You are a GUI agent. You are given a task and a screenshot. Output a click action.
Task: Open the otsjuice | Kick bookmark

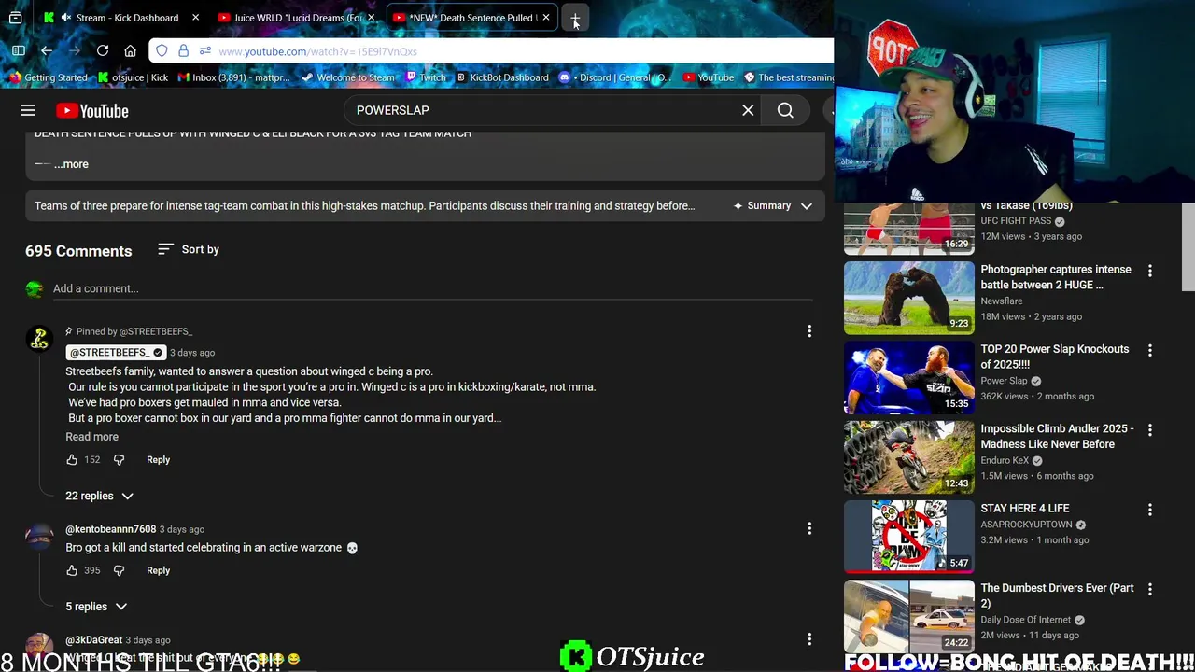(134, 77)
